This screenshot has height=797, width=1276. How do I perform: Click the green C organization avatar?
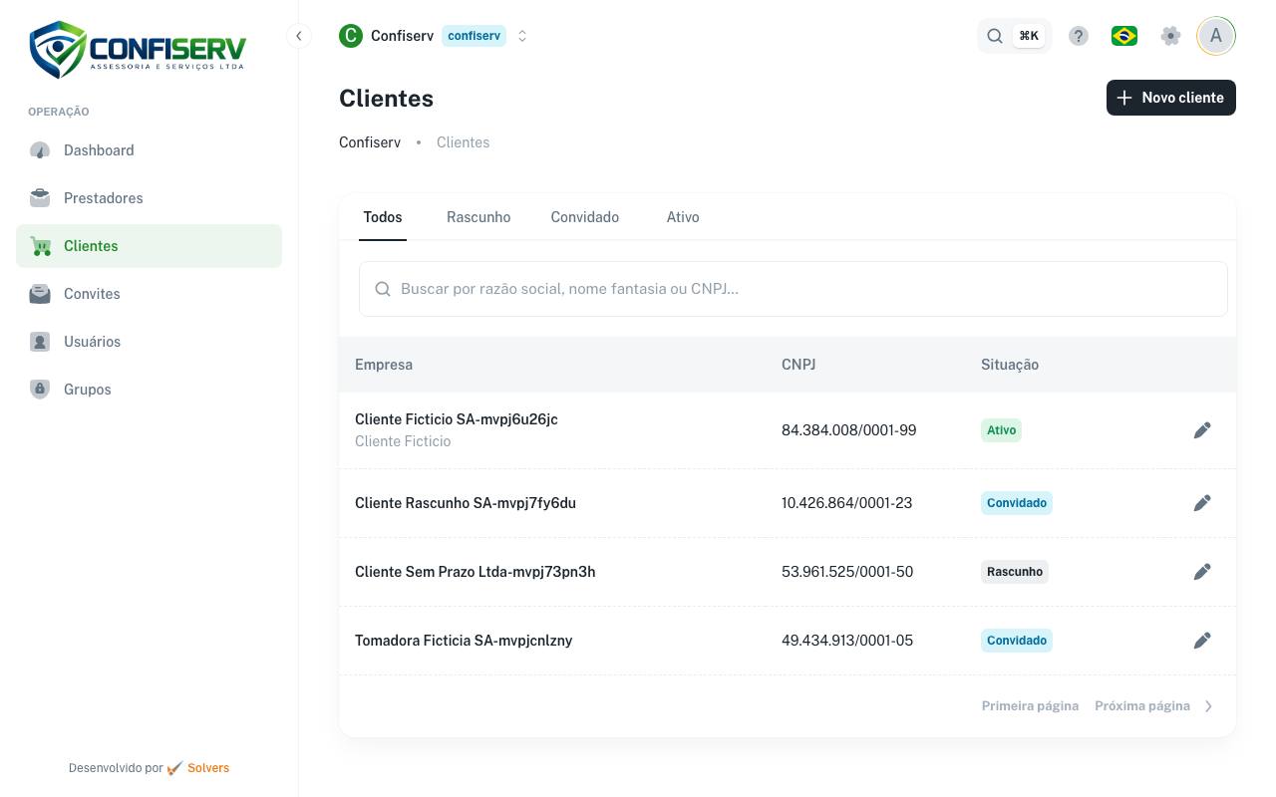[x=351, y=36]
